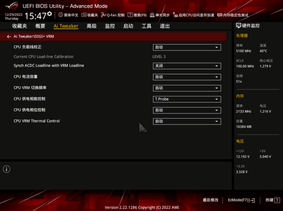Open the CPU 供电相位控制 dropdown

click(x=187, y=110)
